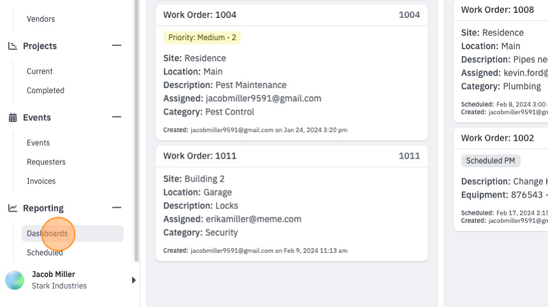This screenshot has width=548, height=307.
Task: Click the Scheduled PM tag on Work Order 1002
Action: 491,161
